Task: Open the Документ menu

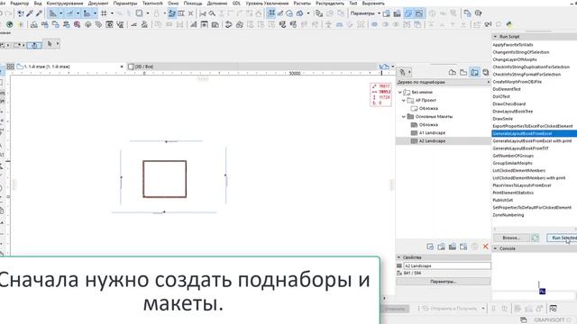Action: point(98,4)
